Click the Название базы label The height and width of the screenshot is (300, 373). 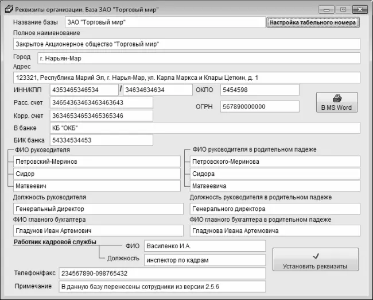[x=36, y=22]
